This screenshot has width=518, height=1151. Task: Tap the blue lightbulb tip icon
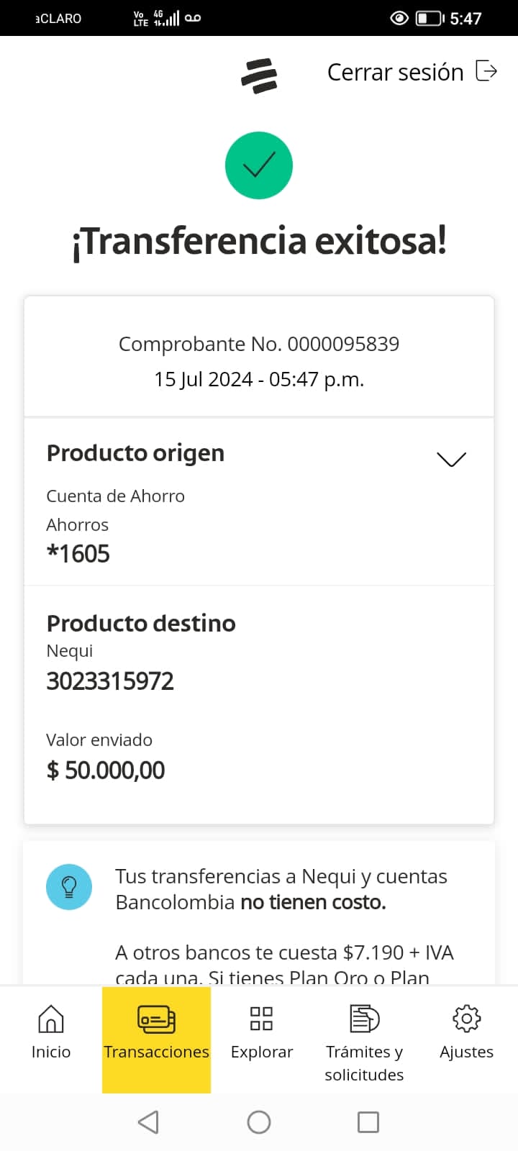coord(69,887)
